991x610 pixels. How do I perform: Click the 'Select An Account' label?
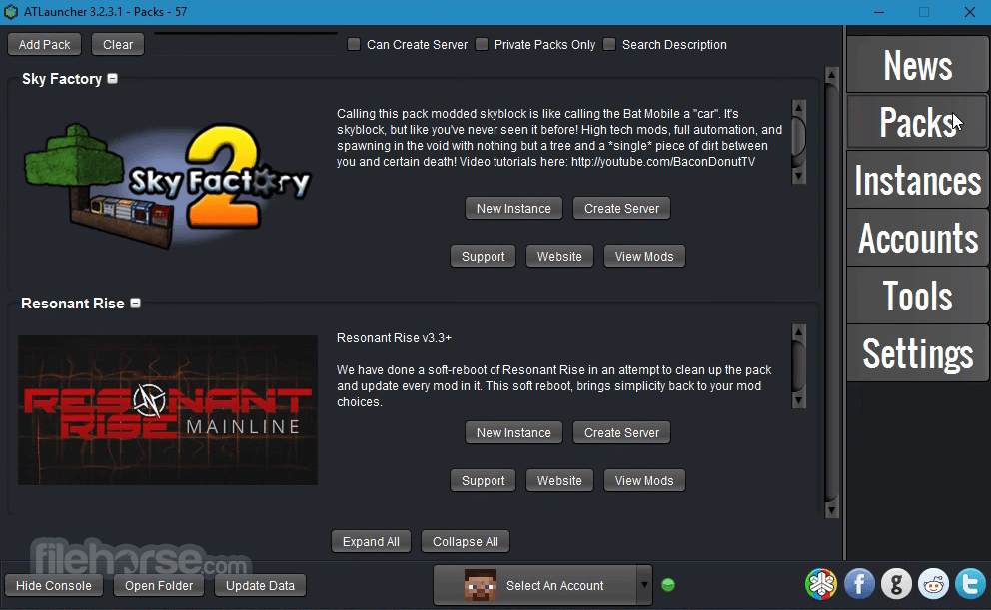point(554,585)
